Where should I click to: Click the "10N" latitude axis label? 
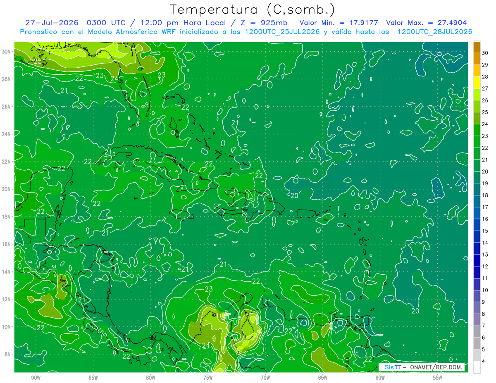[x=7, y=327]
